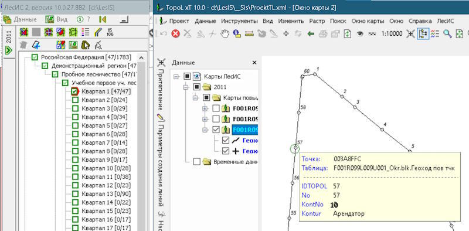Select the hand pan tool

(x=225, y=33)
